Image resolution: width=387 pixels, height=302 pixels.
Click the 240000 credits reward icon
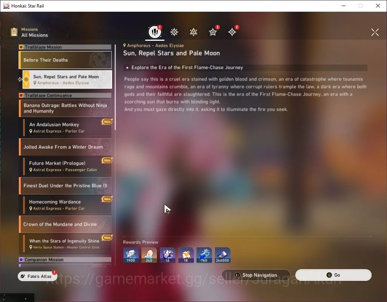pos(223,255)
